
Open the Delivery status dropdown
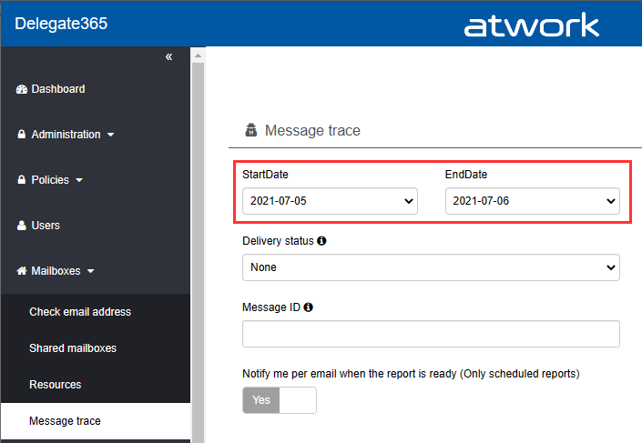(x=431, y=267)
